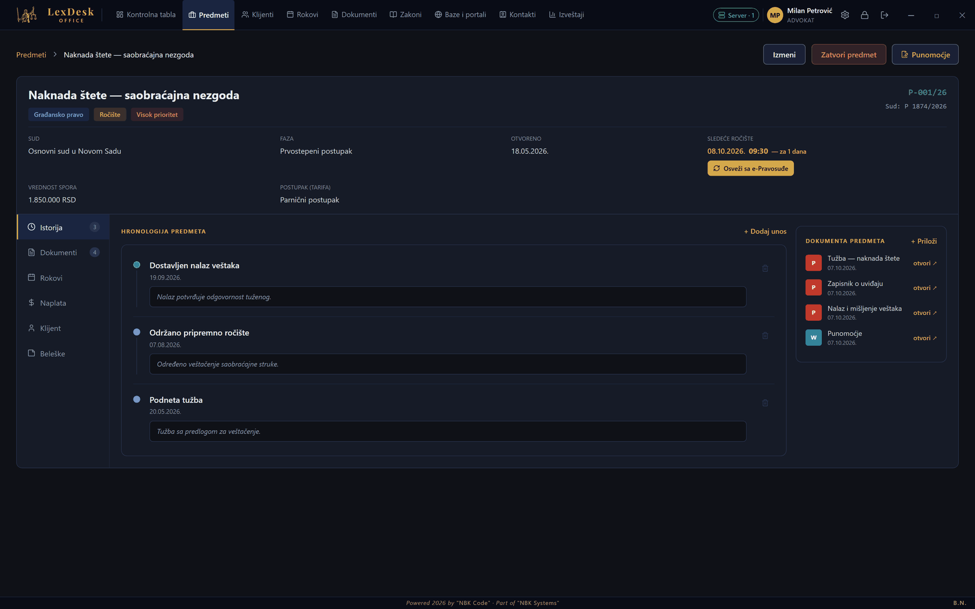Viewport: 975px width, 609px height.
Task: Open Izveštaji reports section
Action: 566,15
